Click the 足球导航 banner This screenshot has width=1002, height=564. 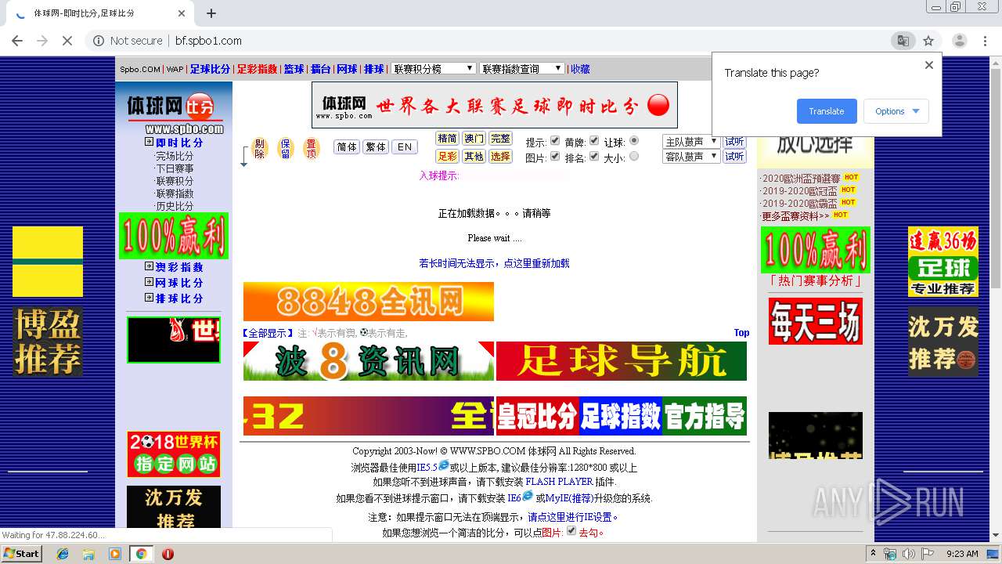pos(622,361)
